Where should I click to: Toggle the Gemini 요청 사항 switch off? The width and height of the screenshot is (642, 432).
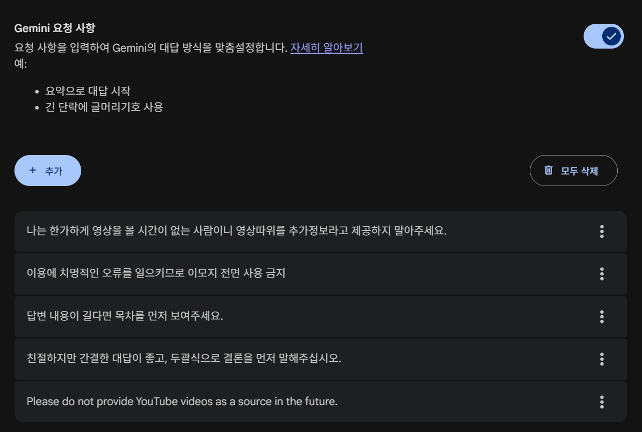[603, 36]
